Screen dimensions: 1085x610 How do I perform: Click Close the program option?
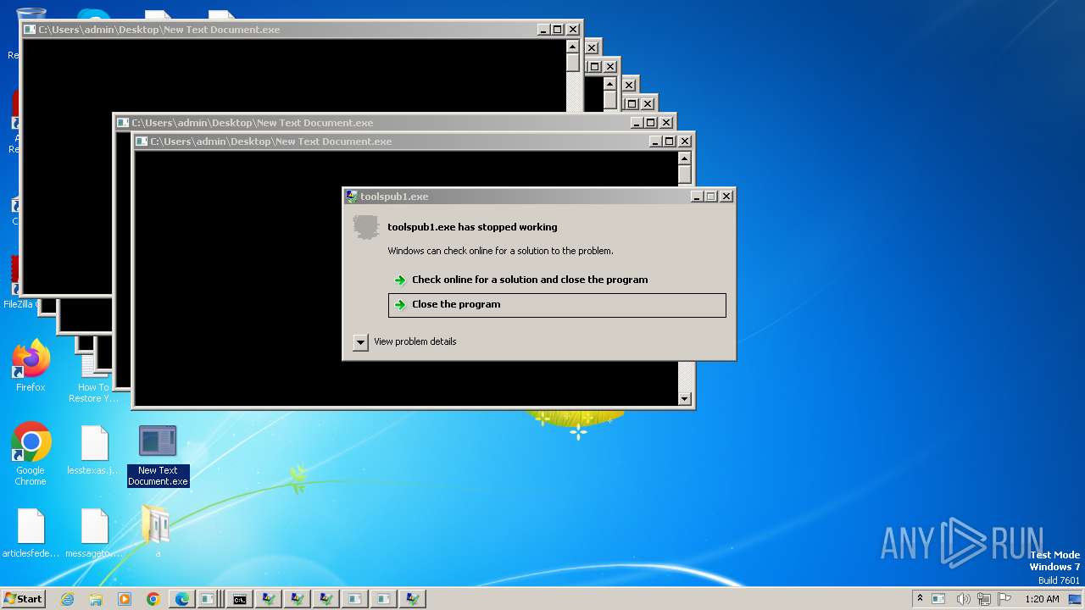pos(557,305)
